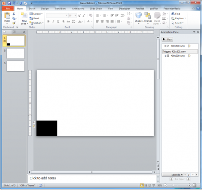Switch to the Animations ribbon tab

coord(78,9)
